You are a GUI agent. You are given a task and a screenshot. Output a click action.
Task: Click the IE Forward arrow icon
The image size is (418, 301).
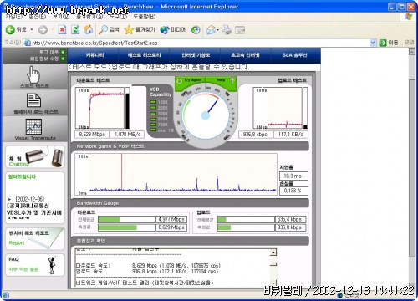point(43,29)
